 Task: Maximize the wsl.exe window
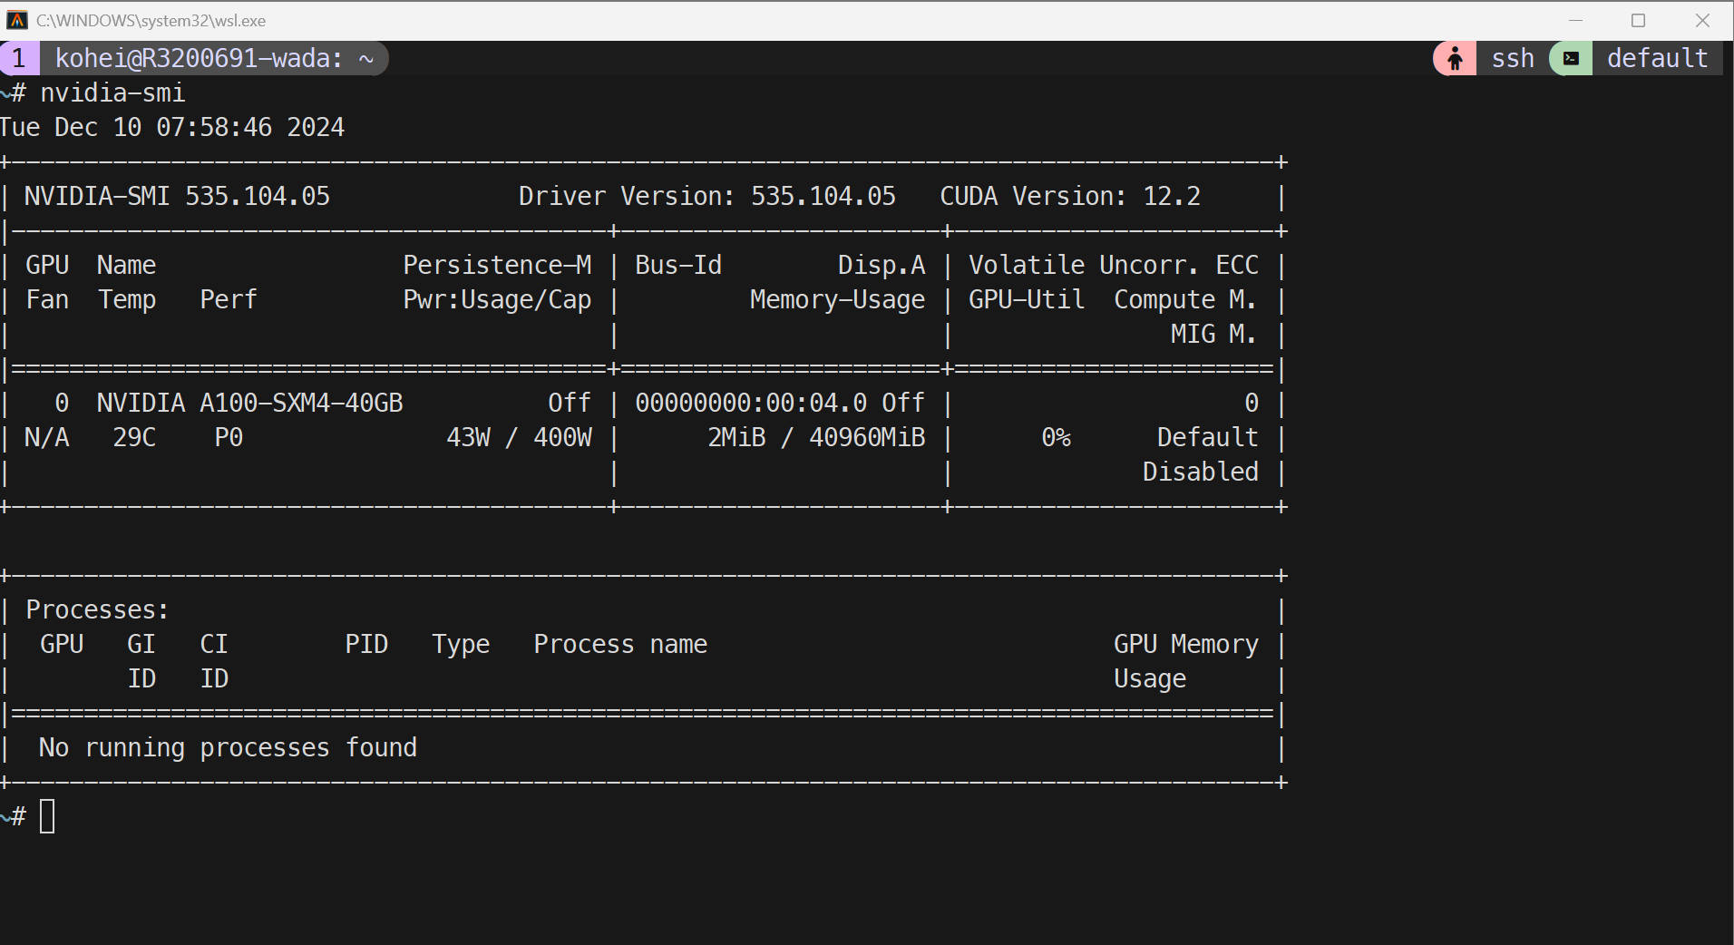1638,20
